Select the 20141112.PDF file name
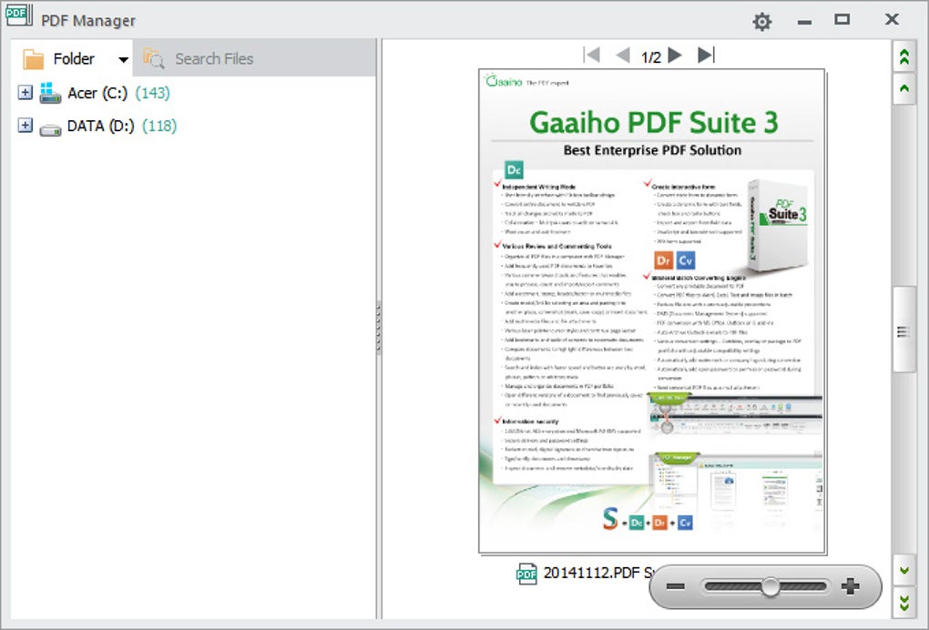The image size is (929, 630). [x=599, y=573]
